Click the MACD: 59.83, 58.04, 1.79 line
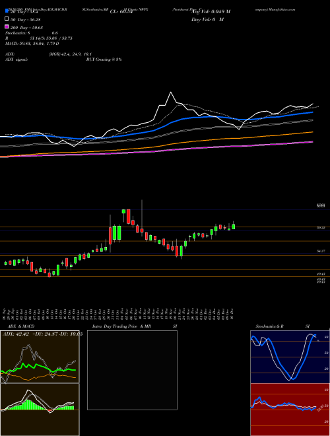Image resolution: width=330 pixels, height=436 pixels. click(x=32, y=44)
